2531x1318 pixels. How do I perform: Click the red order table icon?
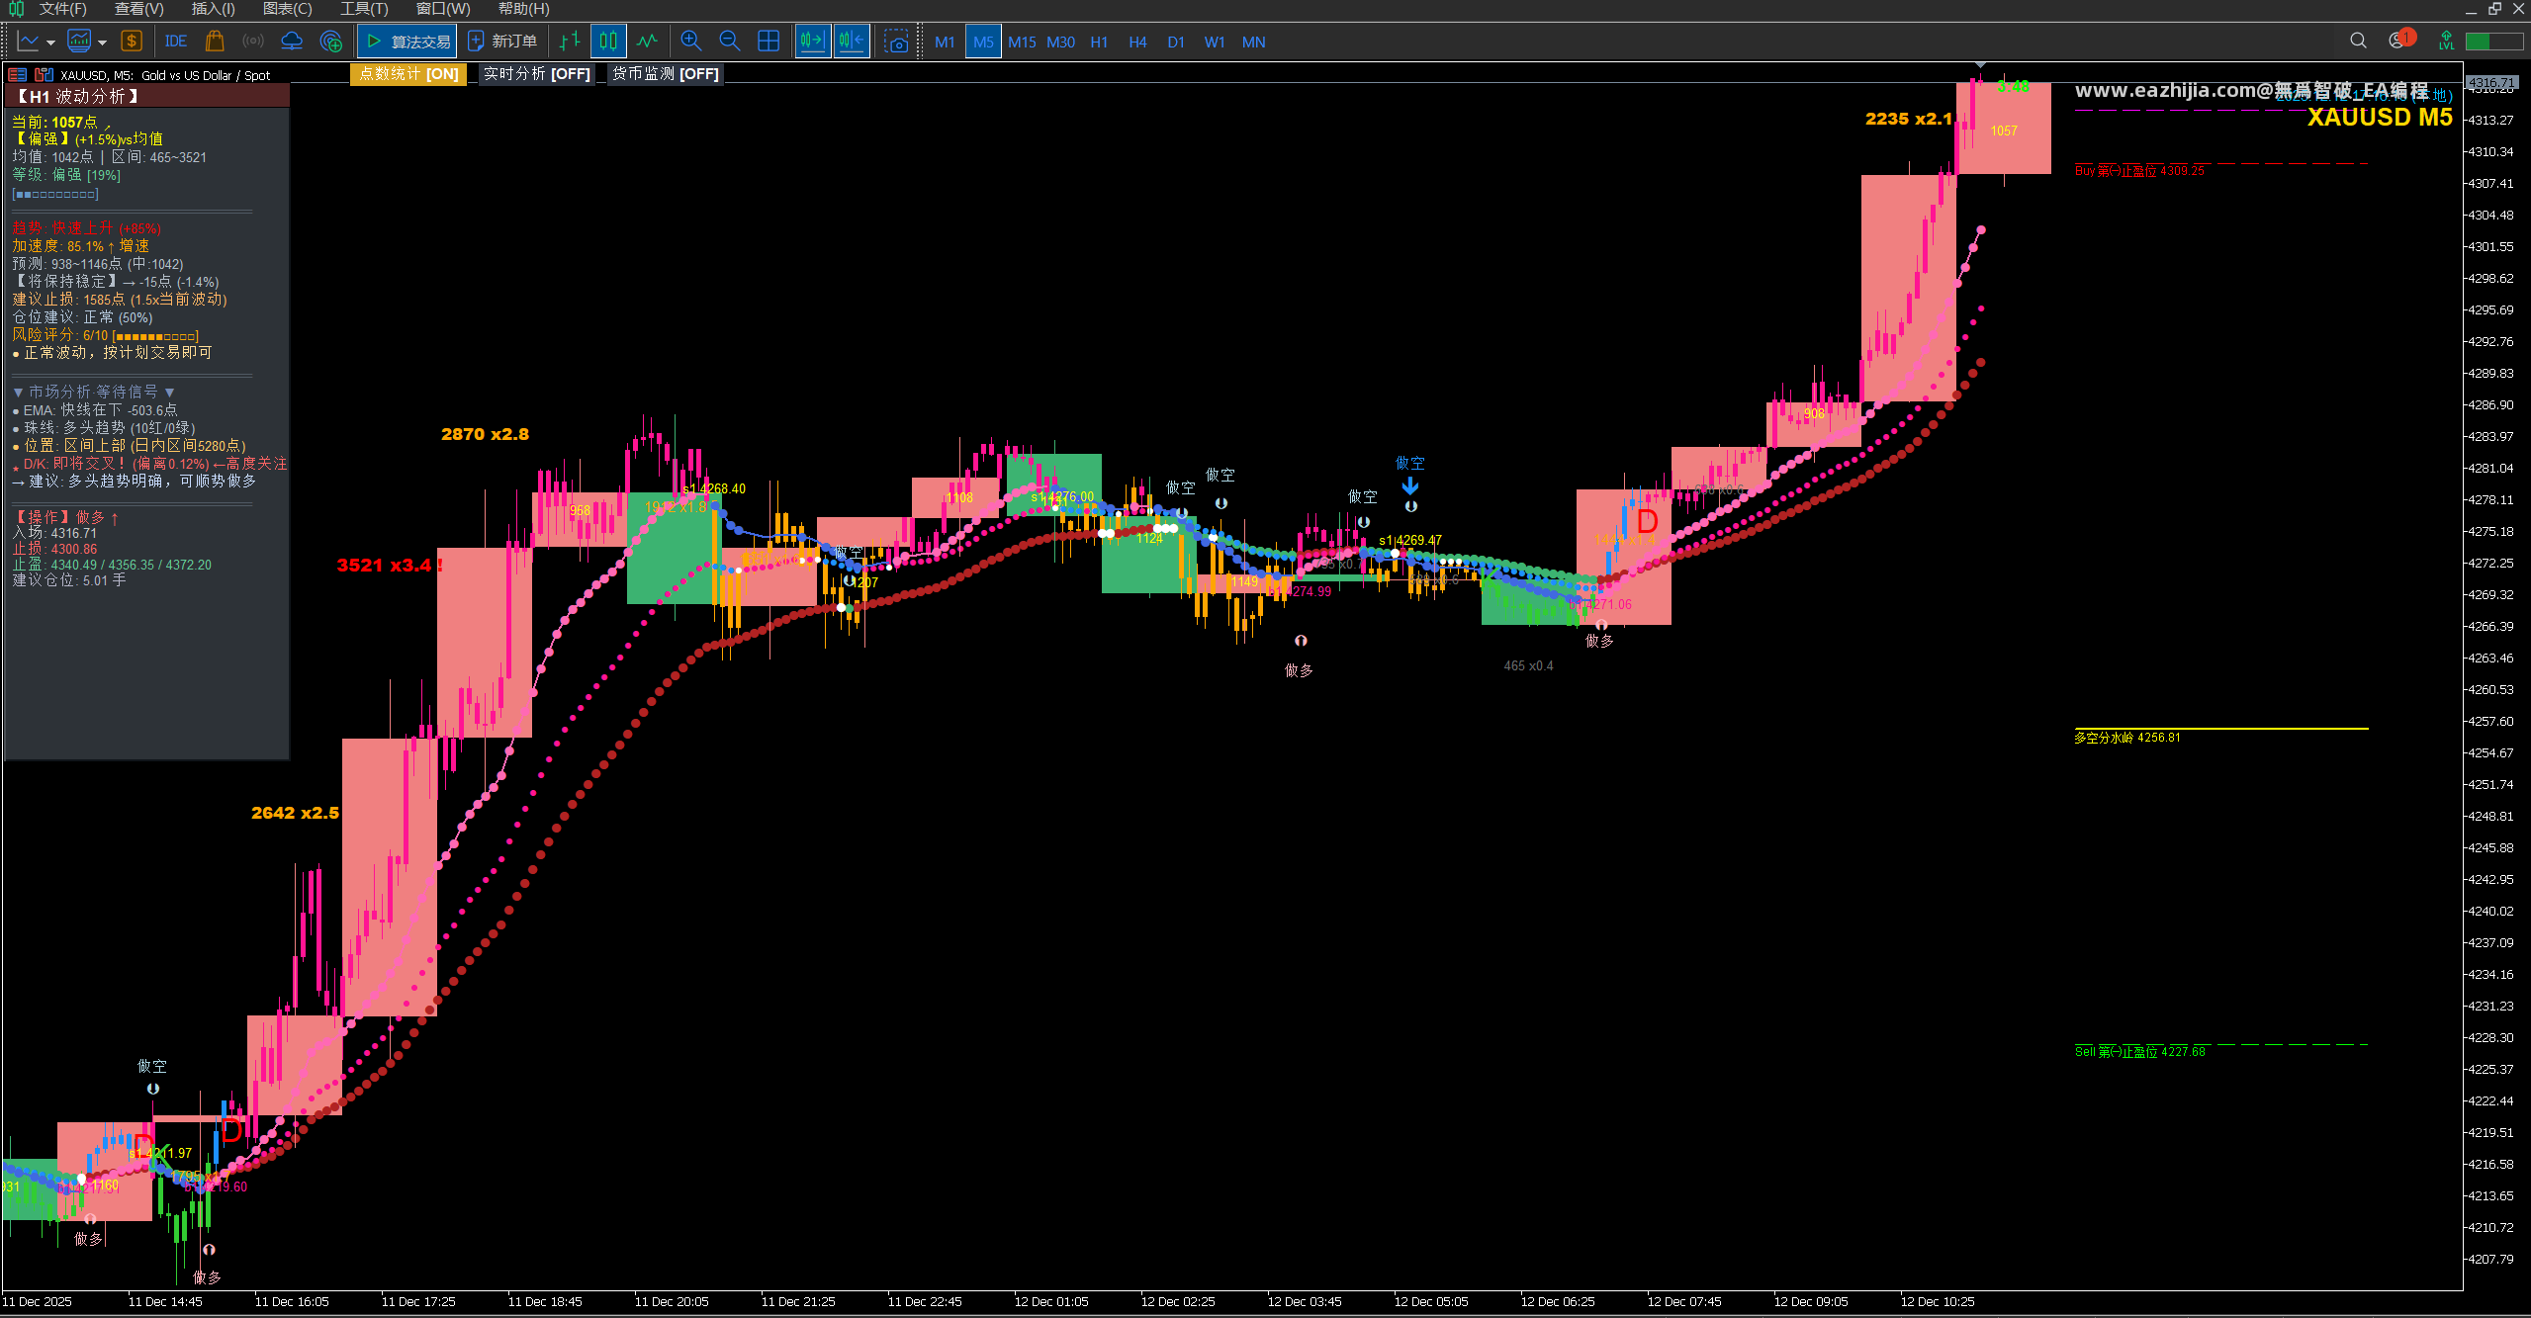pyautogui.click(x=17, y=75)
